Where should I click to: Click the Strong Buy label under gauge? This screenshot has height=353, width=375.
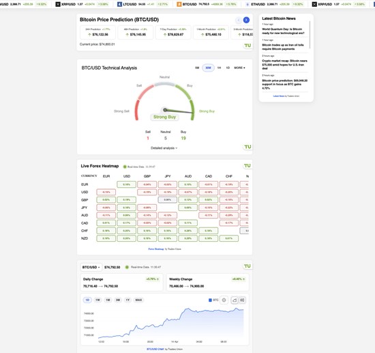(164, 117)
